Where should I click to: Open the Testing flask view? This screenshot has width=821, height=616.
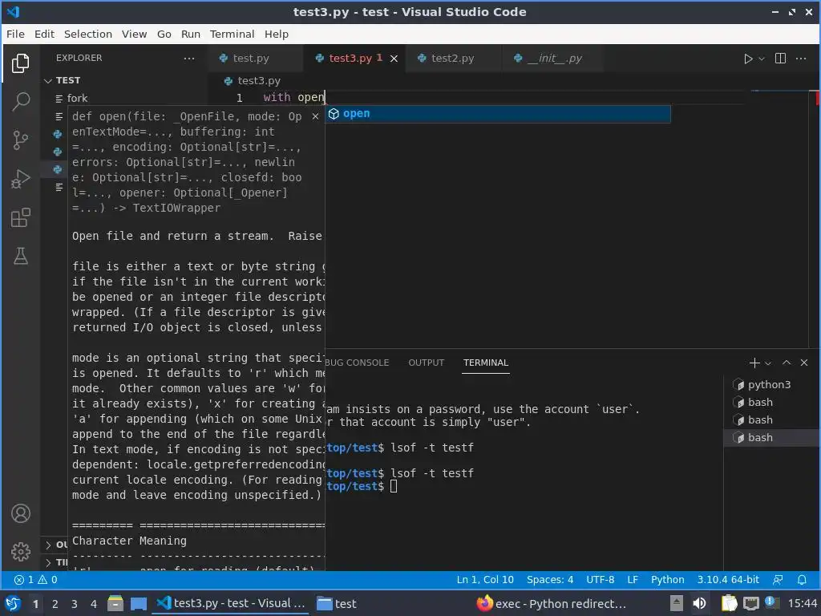pos(20,256)
